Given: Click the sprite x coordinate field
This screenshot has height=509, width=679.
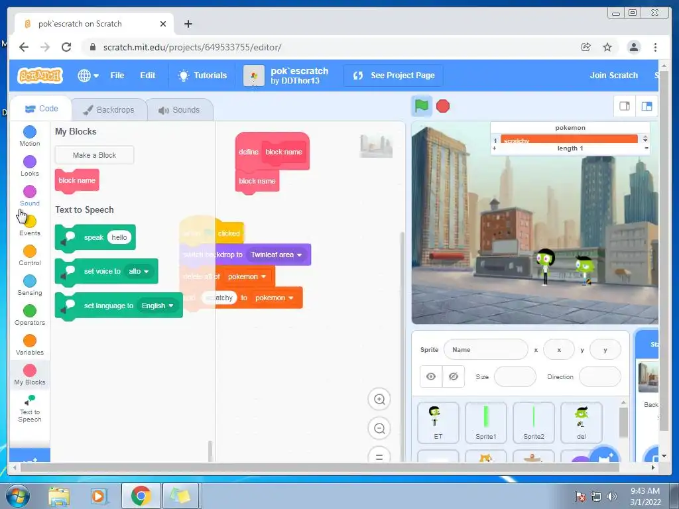Looking at the screenshot, I should tap(558, 349).
